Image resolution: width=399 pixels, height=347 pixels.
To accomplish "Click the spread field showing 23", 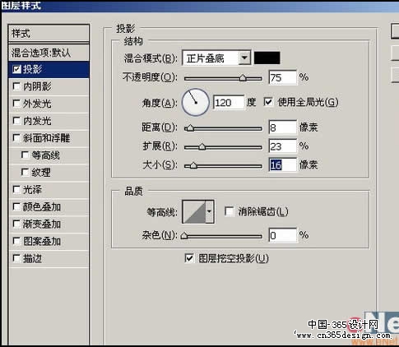I will (283, 146).
